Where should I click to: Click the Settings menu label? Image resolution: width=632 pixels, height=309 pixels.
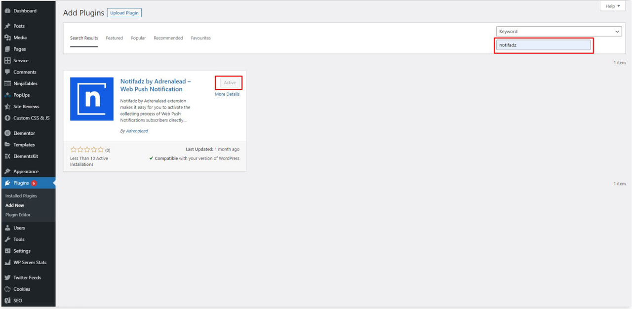point(22,251)
